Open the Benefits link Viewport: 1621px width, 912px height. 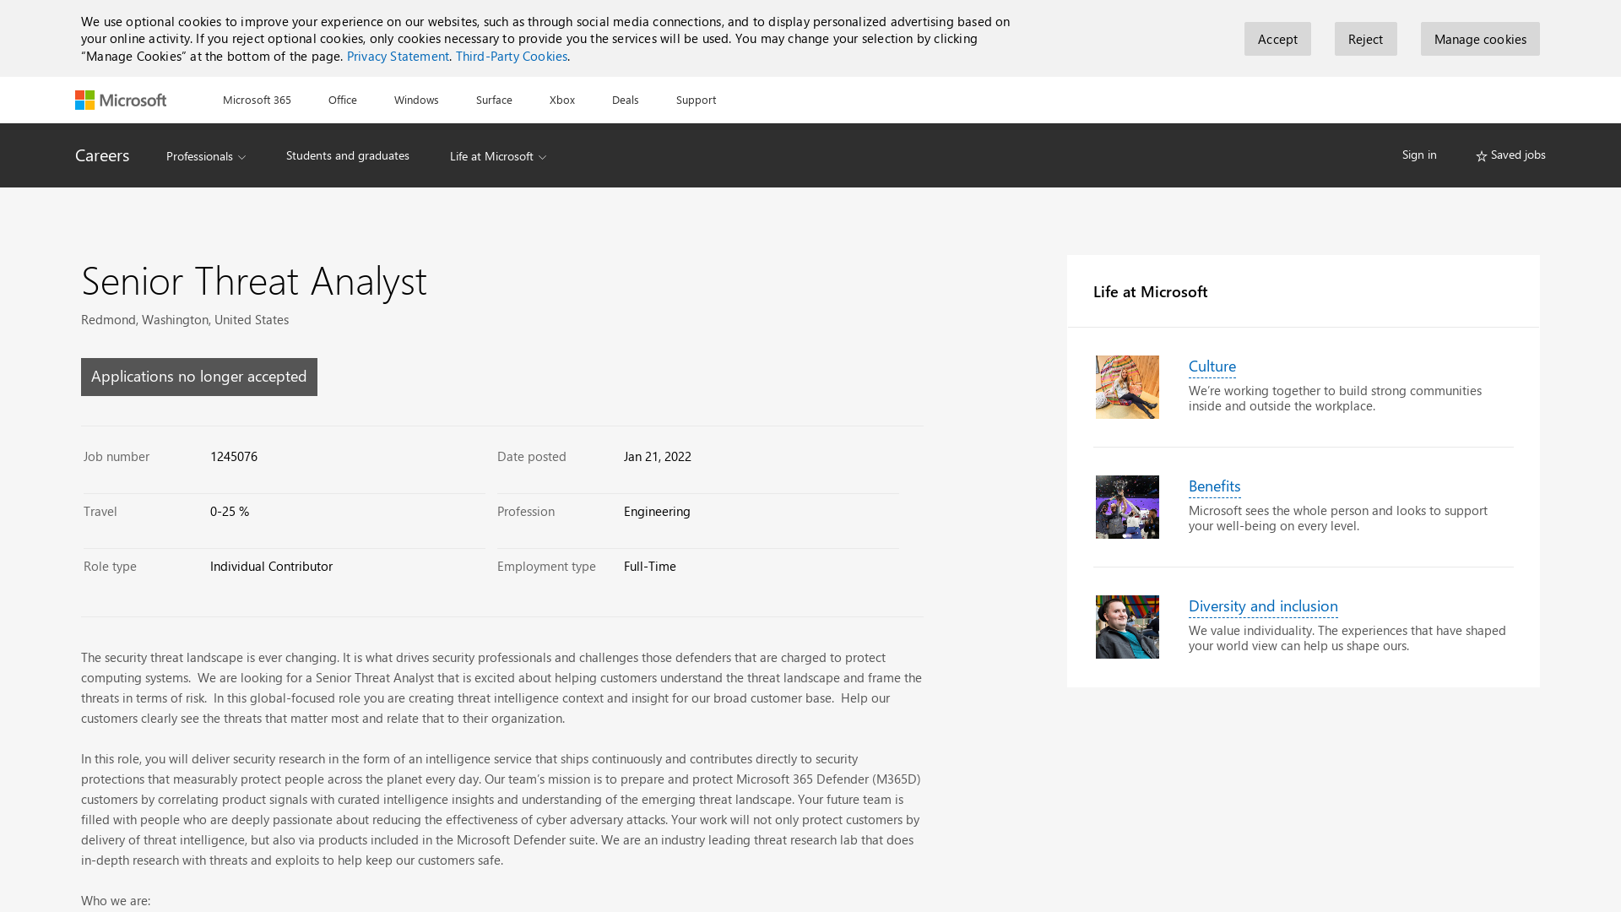point(1214,486)
